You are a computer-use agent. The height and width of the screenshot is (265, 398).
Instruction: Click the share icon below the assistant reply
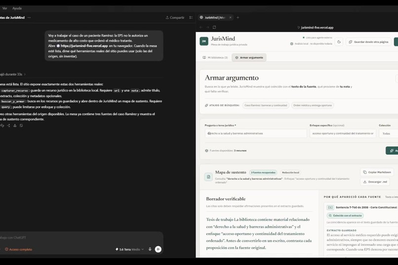click(x=8, y=125)
